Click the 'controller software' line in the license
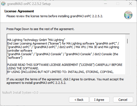 click(x=20, y=51)
